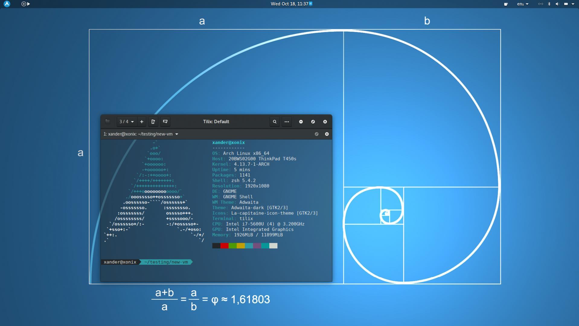Screen dimensions: 579x326
Task: Open the terminal search magnifier button
Action: tap(275, 121)
